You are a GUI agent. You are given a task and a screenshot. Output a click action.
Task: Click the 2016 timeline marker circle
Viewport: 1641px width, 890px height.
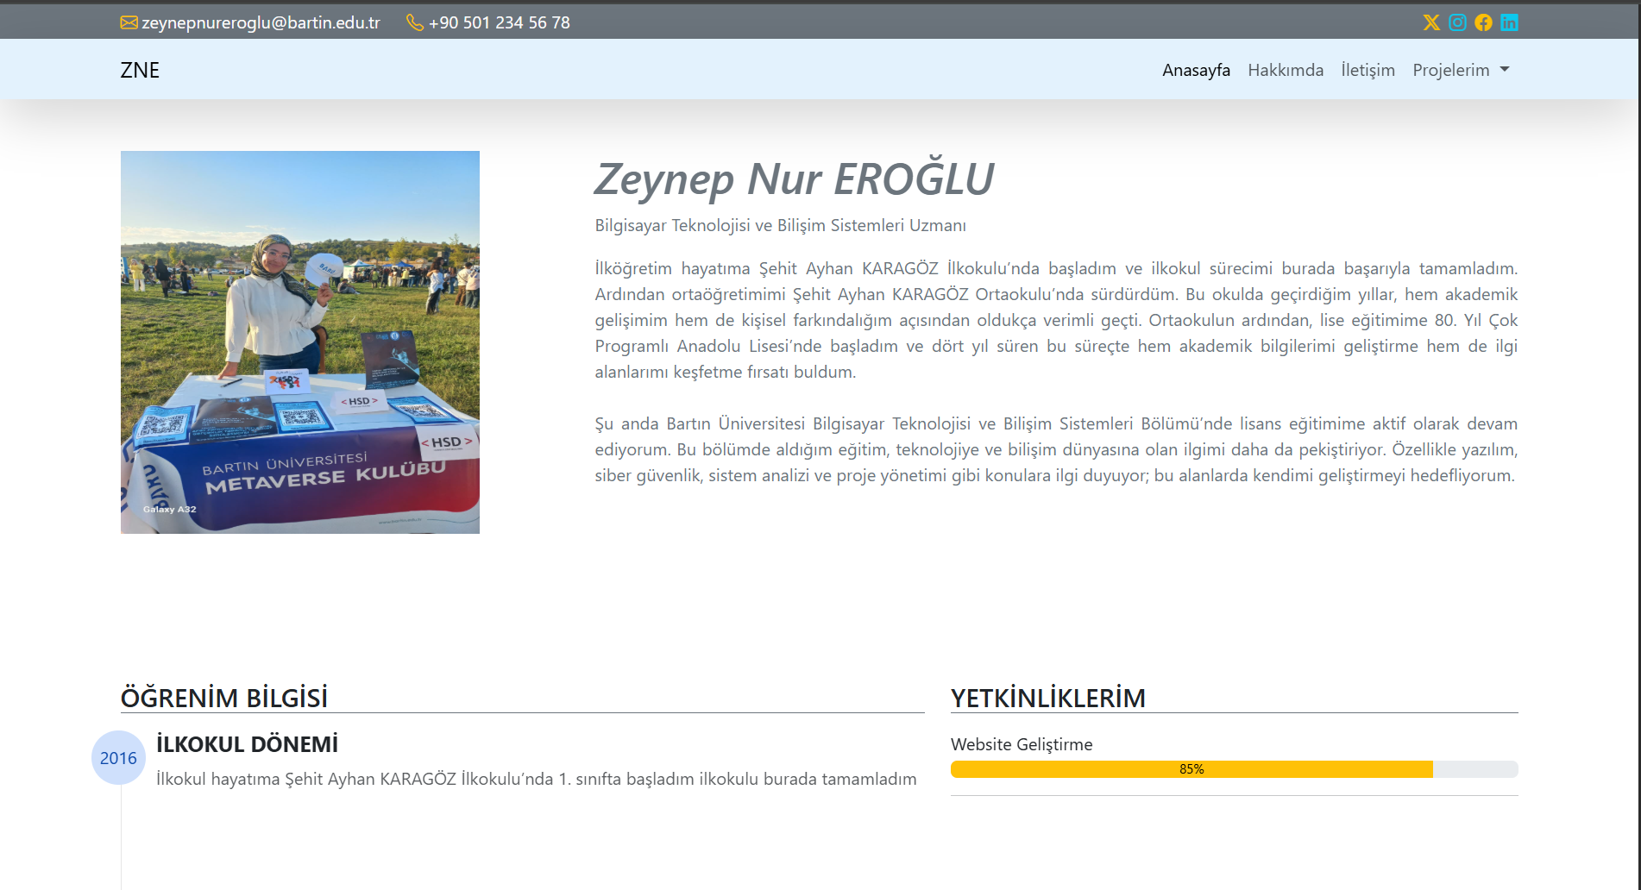(119, 758)
